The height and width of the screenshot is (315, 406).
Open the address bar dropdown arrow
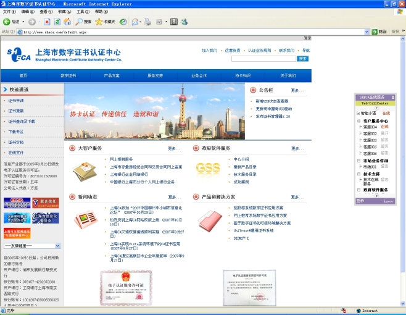(x=367, y=32)
